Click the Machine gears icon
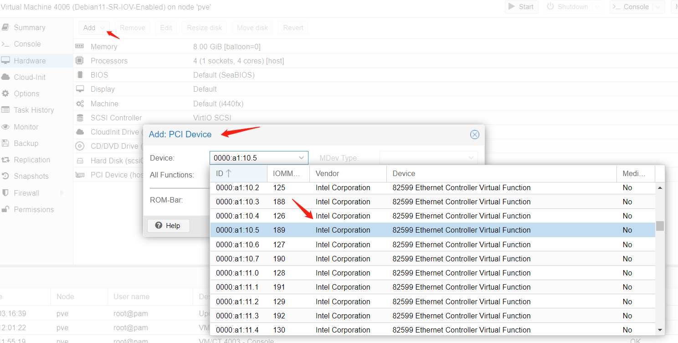Image resolution: width=678 pixels, height=343 pixels. (80, 104)
